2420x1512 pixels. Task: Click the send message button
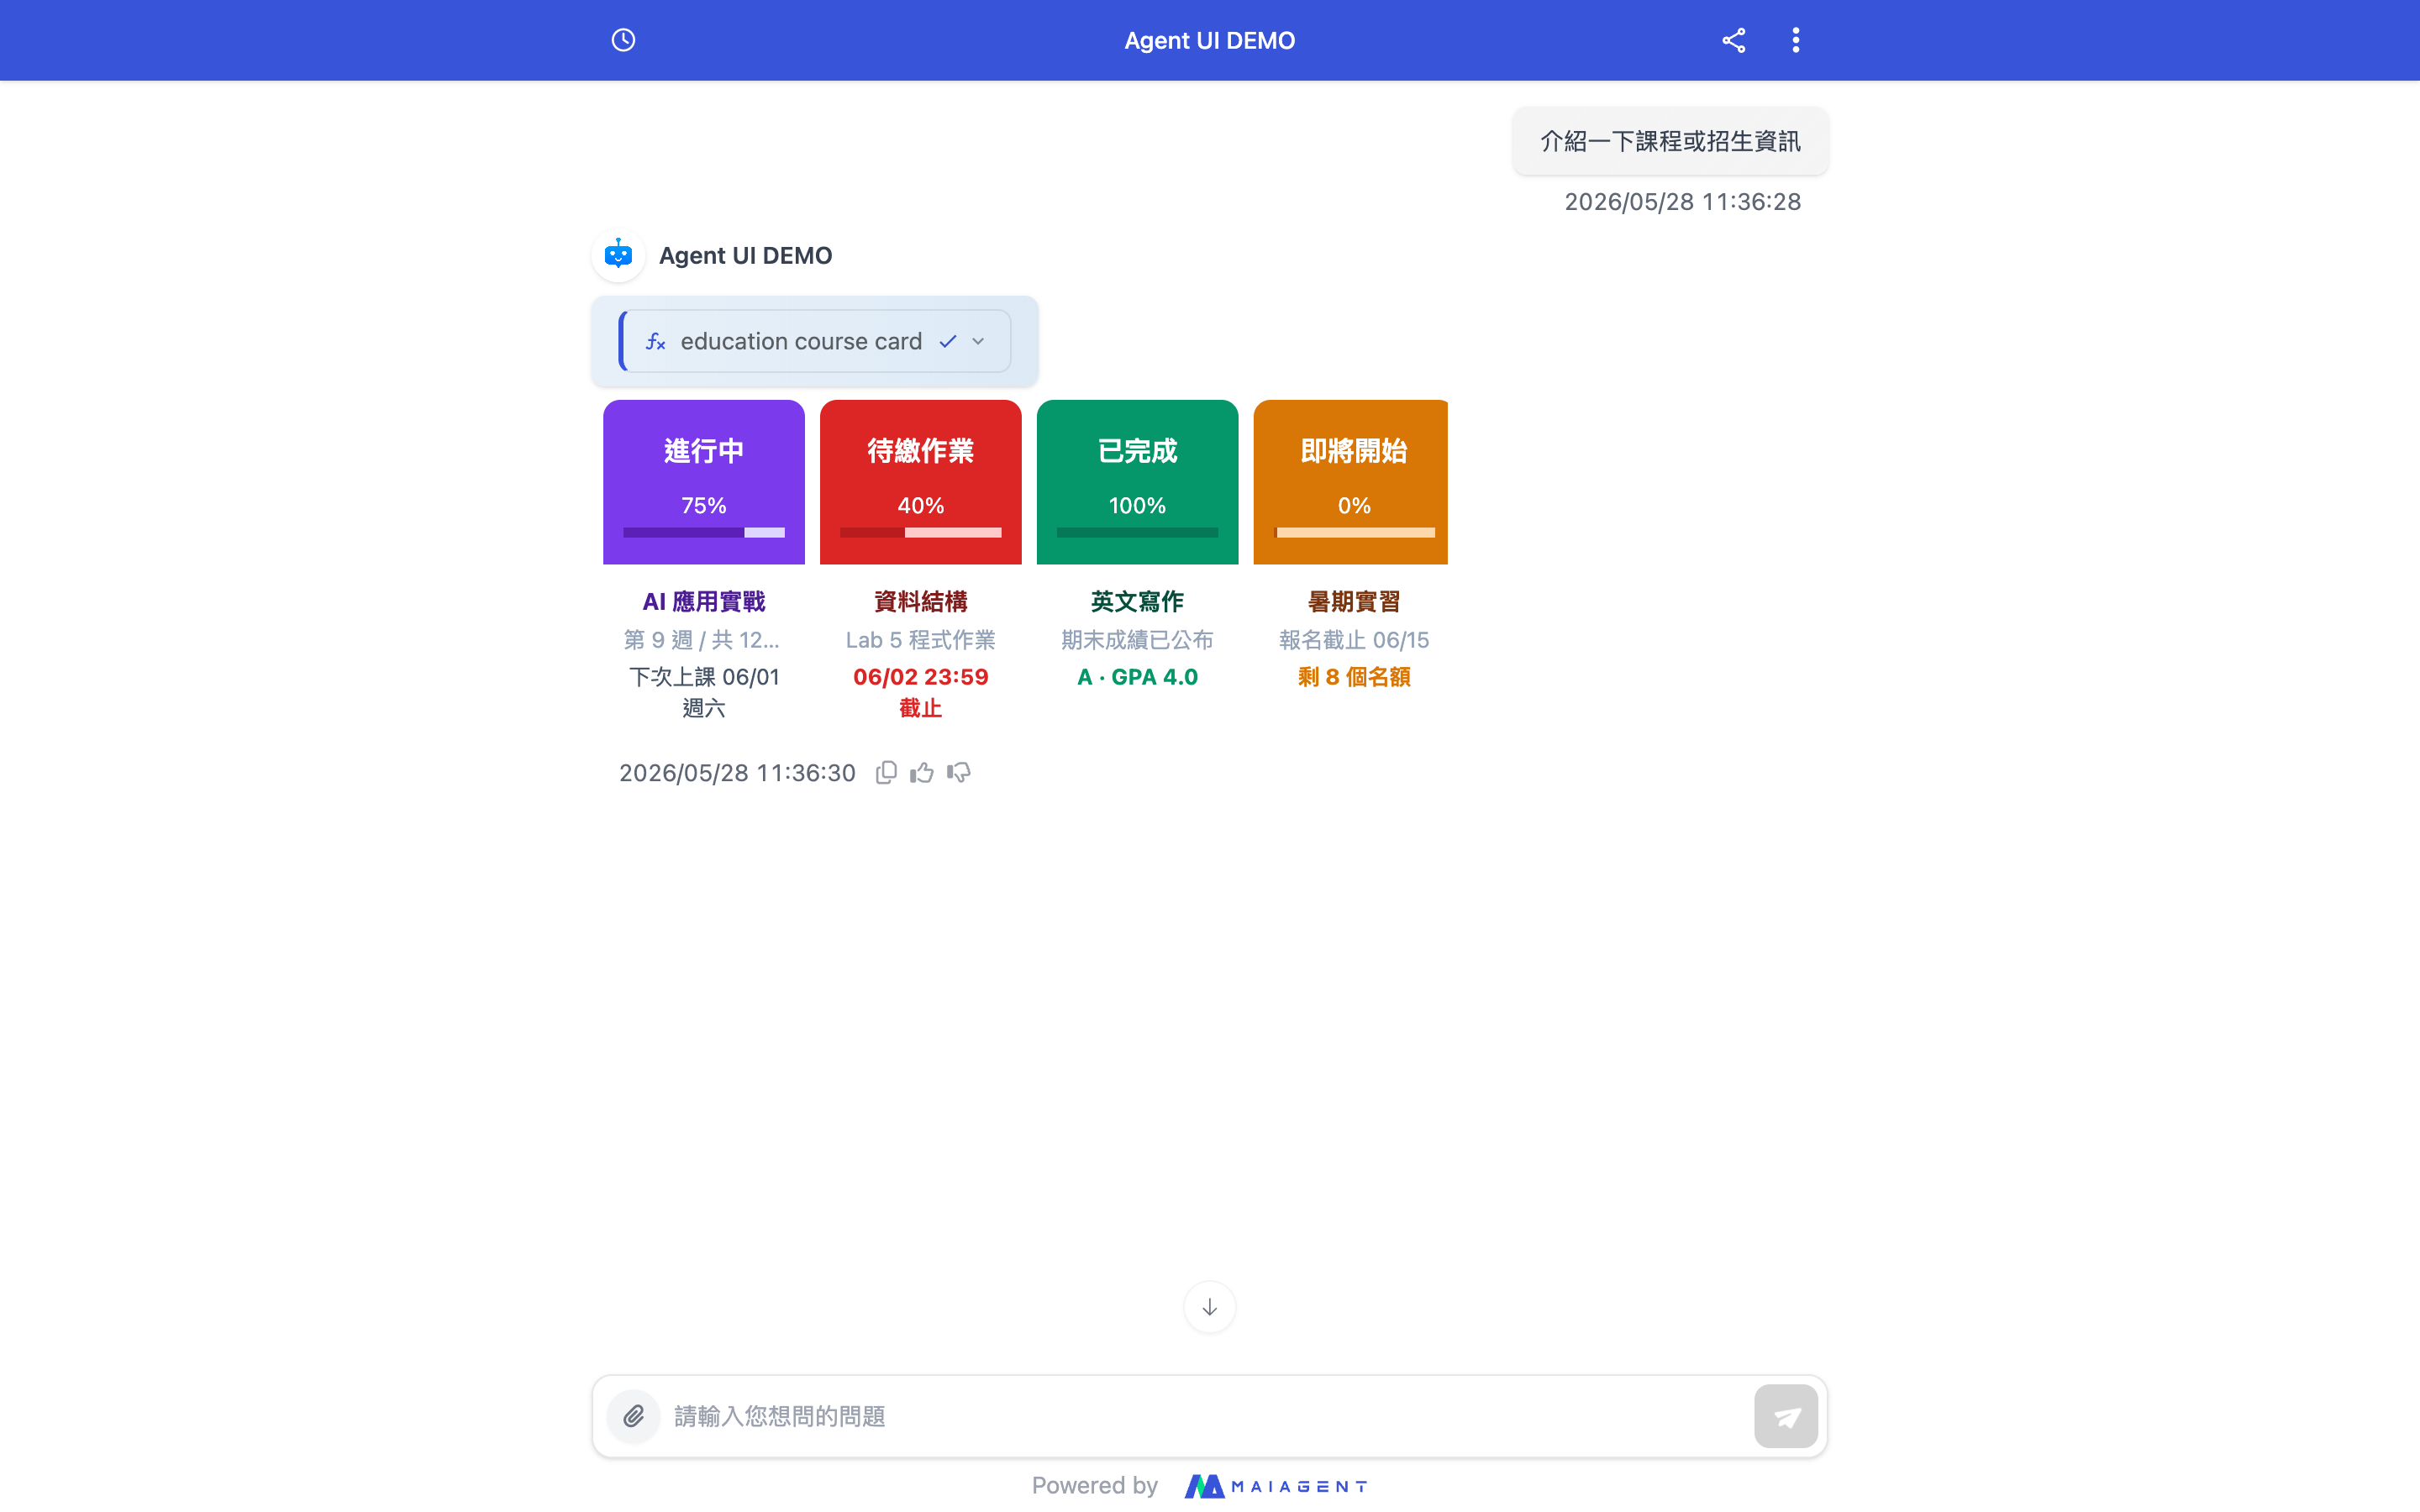(1786, 1416)
